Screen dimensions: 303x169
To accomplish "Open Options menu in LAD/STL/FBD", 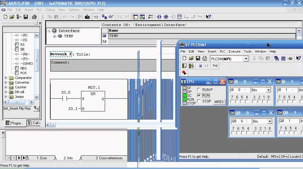I will click(x=74, y=10).
